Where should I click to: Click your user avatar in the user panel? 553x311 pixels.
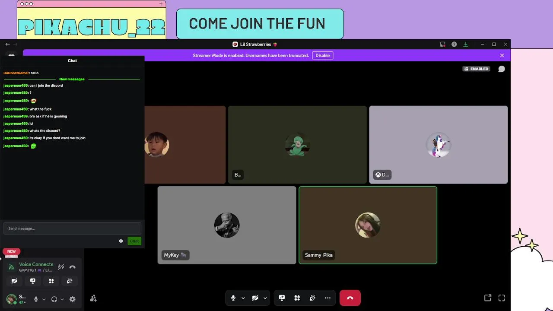coord(11,299)
